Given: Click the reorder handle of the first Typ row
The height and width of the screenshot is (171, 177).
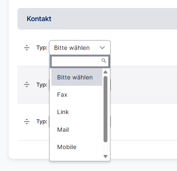Looking at the screenshot, I should tap(27, 48).
